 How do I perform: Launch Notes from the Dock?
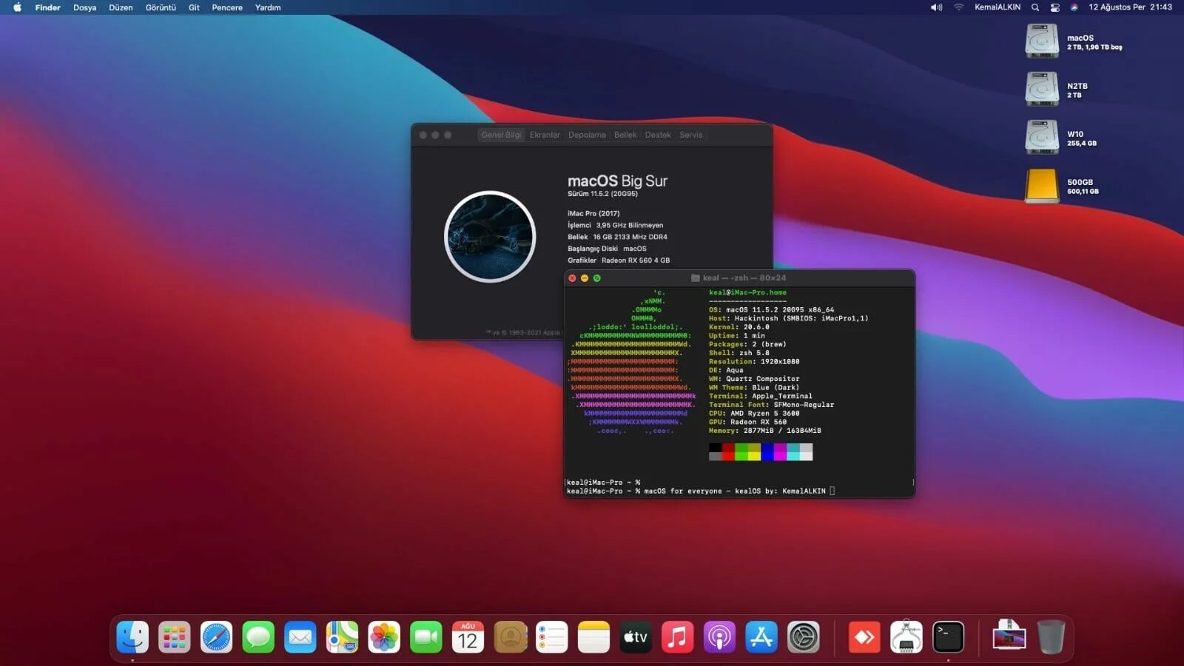594,637
